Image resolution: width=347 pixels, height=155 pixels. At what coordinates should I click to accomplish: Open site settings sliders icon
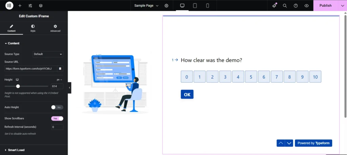pos(30,5)
